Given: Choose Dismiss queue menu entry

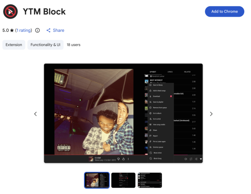Looking at the screenshot, I should pyautogui.click(x=161, y=147).
